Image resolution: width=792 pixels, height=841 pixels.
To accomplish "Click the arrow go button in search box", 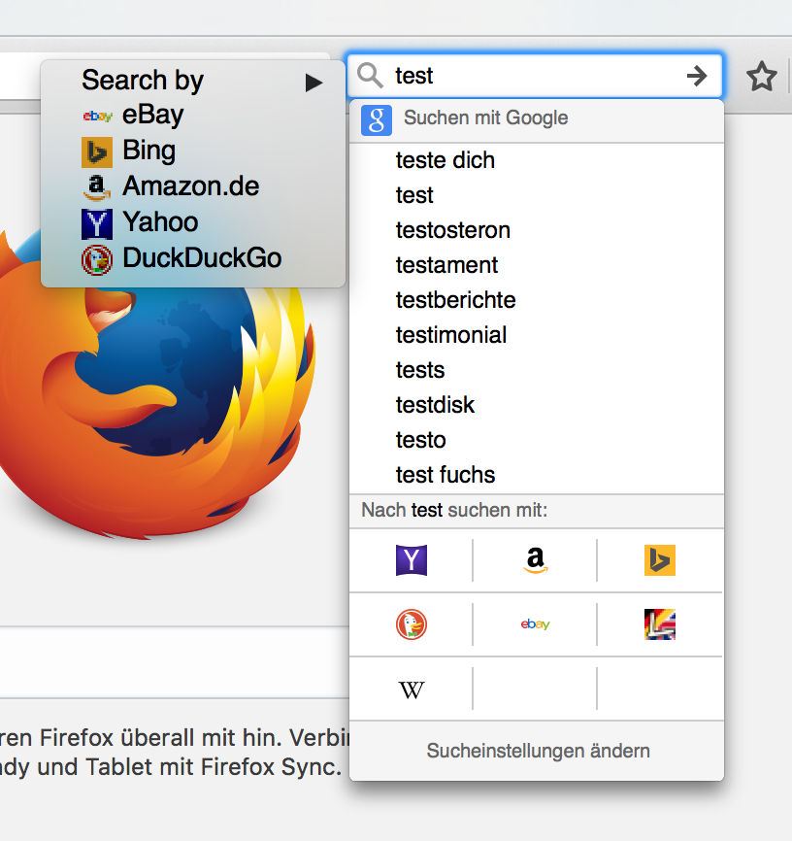I will 697,76.
